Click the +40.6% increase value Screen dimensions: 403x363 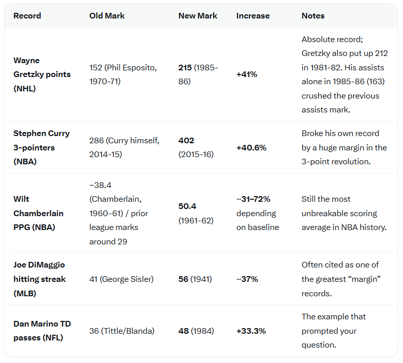pyautogui.click(x=251, y=147)
